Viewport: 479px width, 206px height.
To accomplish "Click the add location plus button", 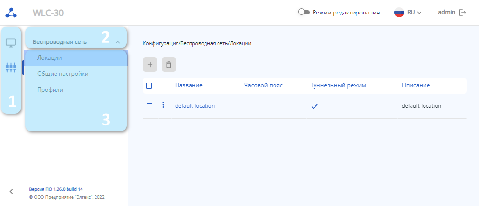I will tap(150, 65).
